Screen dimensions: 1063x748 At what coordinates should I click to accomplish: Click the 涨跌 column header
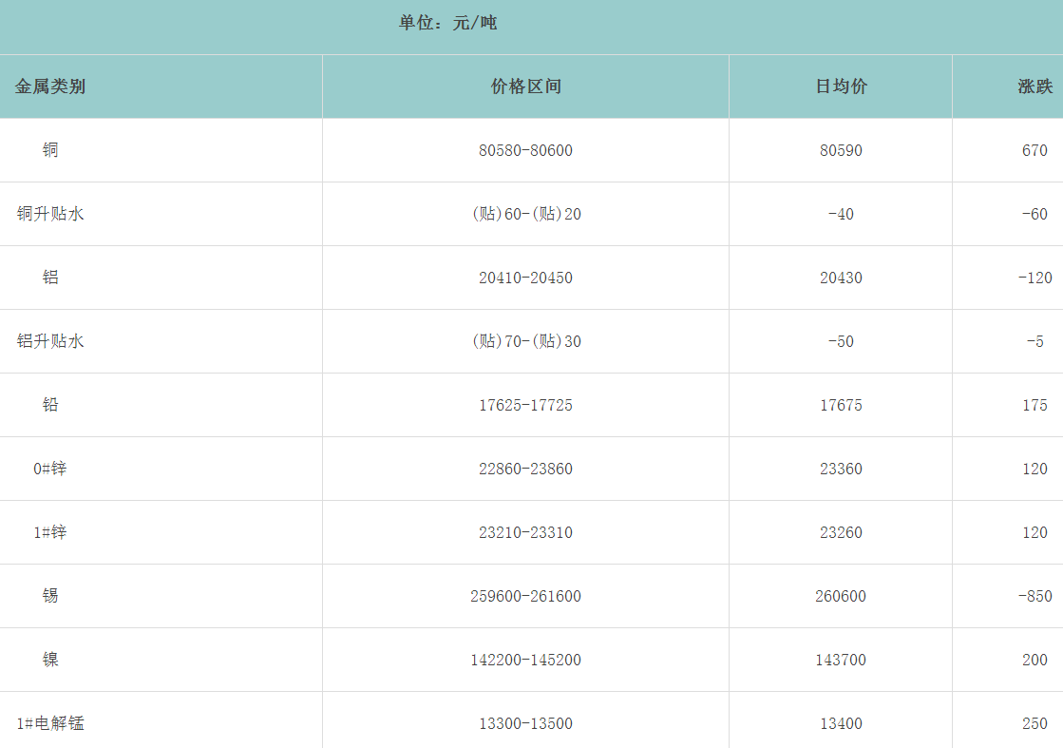(1035, 86)
